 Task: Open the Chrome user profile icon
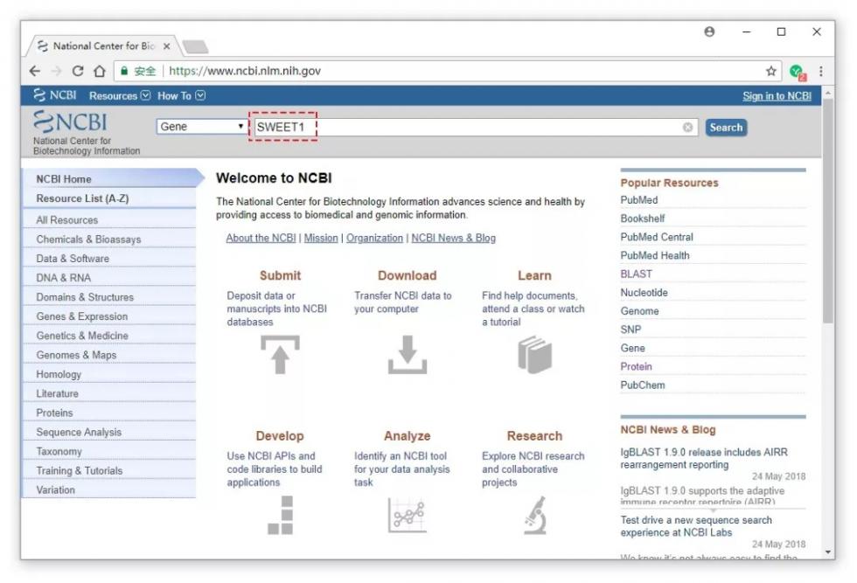point(709,31)
